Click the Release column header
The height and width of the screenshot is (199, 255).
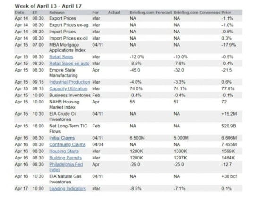tap(57, 12)
